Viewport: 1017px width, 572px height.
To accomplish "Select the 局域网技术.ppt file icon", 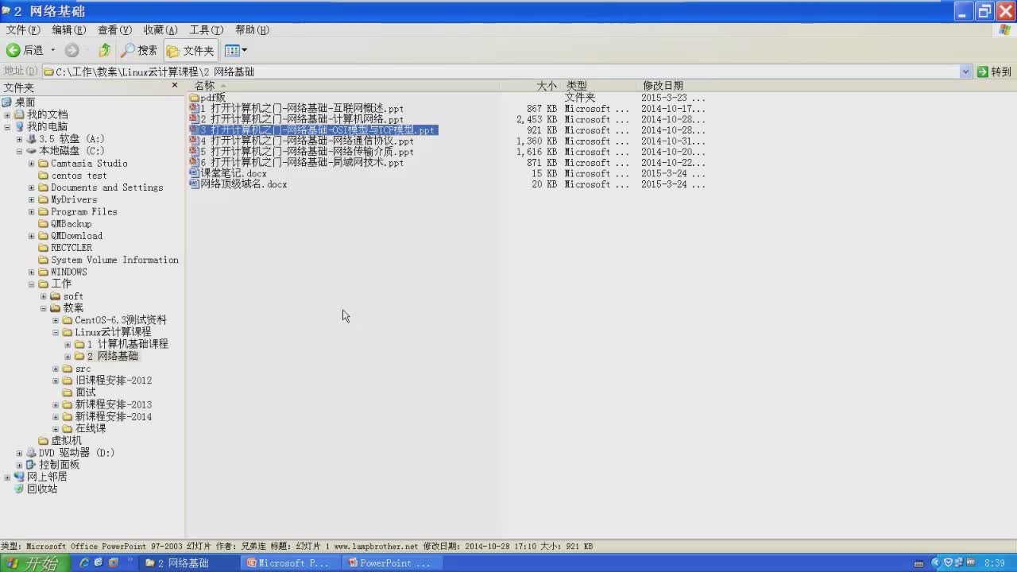I will click(x=194, y=162).
